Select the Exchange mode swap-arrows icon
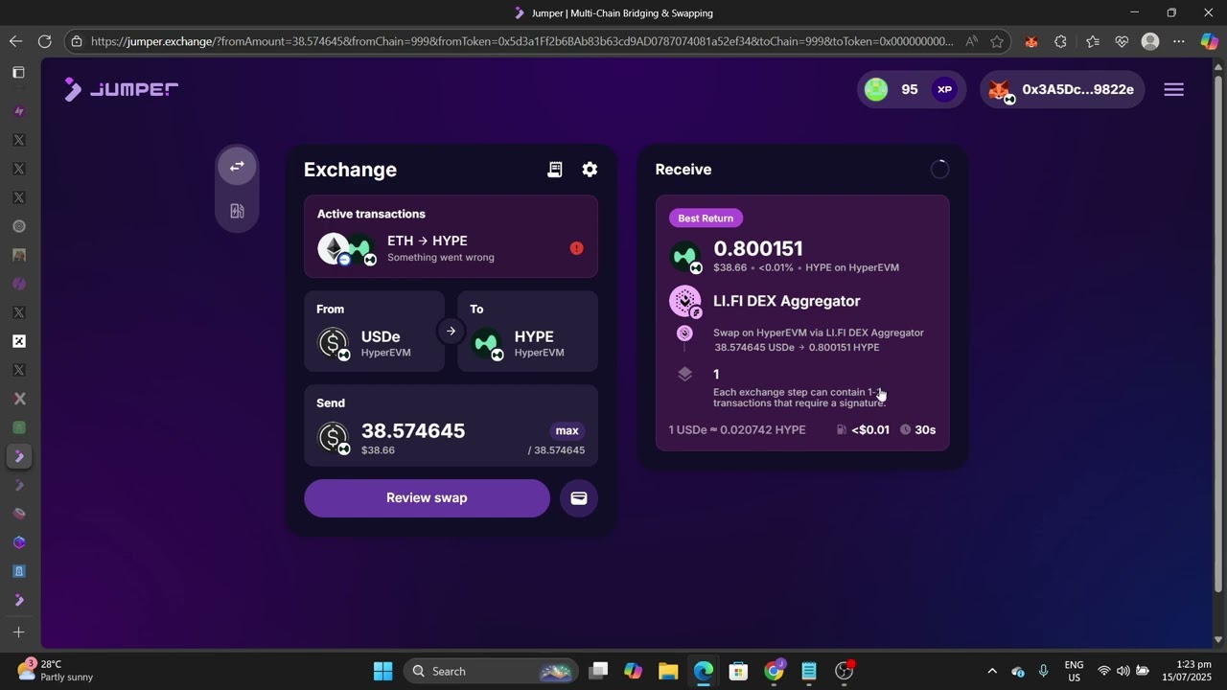This screenshot has width=1227, height=690. coord(237,167)
